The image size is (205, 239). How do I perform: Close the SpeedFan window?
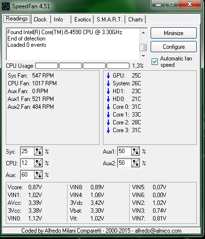pyautogui.click(x=189, y=4)
